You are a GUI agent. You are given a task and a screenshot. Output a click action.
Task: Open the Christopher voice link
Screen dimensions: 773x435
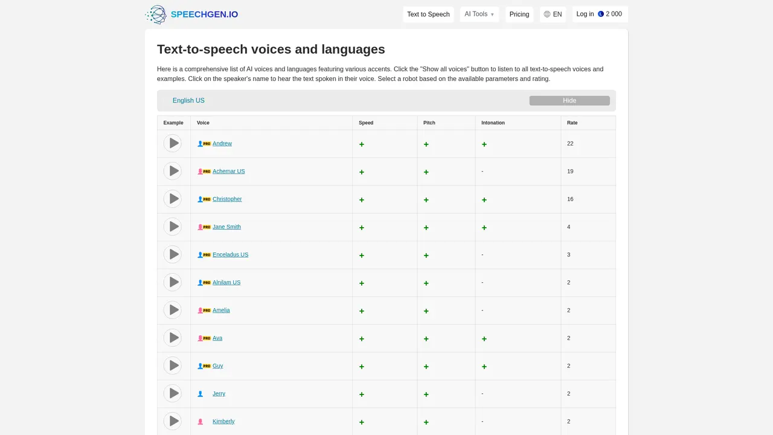click(227, 199)
